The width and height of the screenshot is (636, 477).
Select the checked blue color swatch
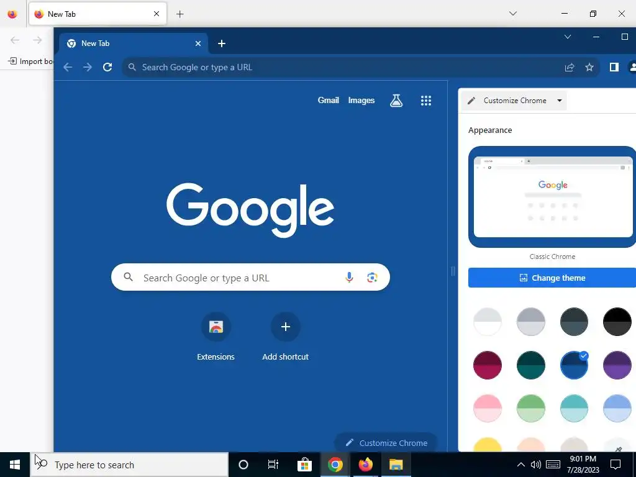[574, 365]
